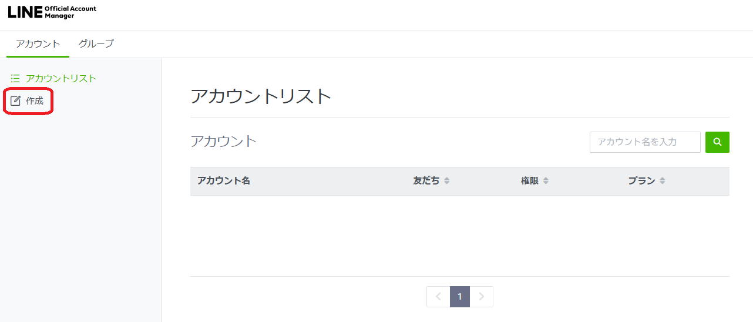Viewport: 753px width, 322px height.
Task: Click the 友だち column header text
Action: [426, 181]
